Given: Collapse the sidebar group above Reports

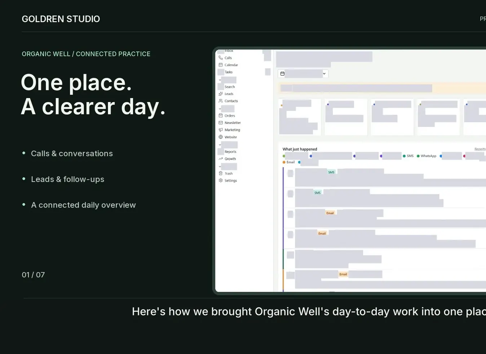Looking at the screenshot, I should (220, 145).
